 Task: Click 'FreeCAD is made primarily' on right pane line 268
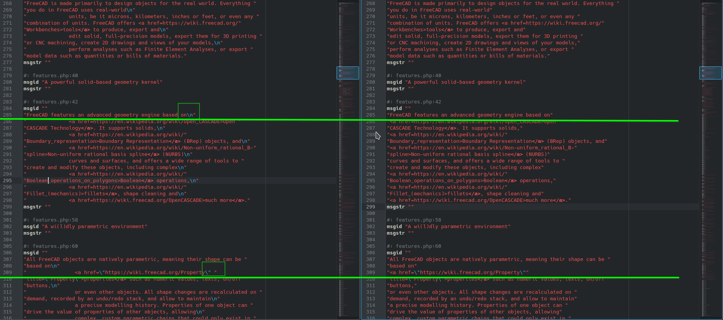pos(427,3)
